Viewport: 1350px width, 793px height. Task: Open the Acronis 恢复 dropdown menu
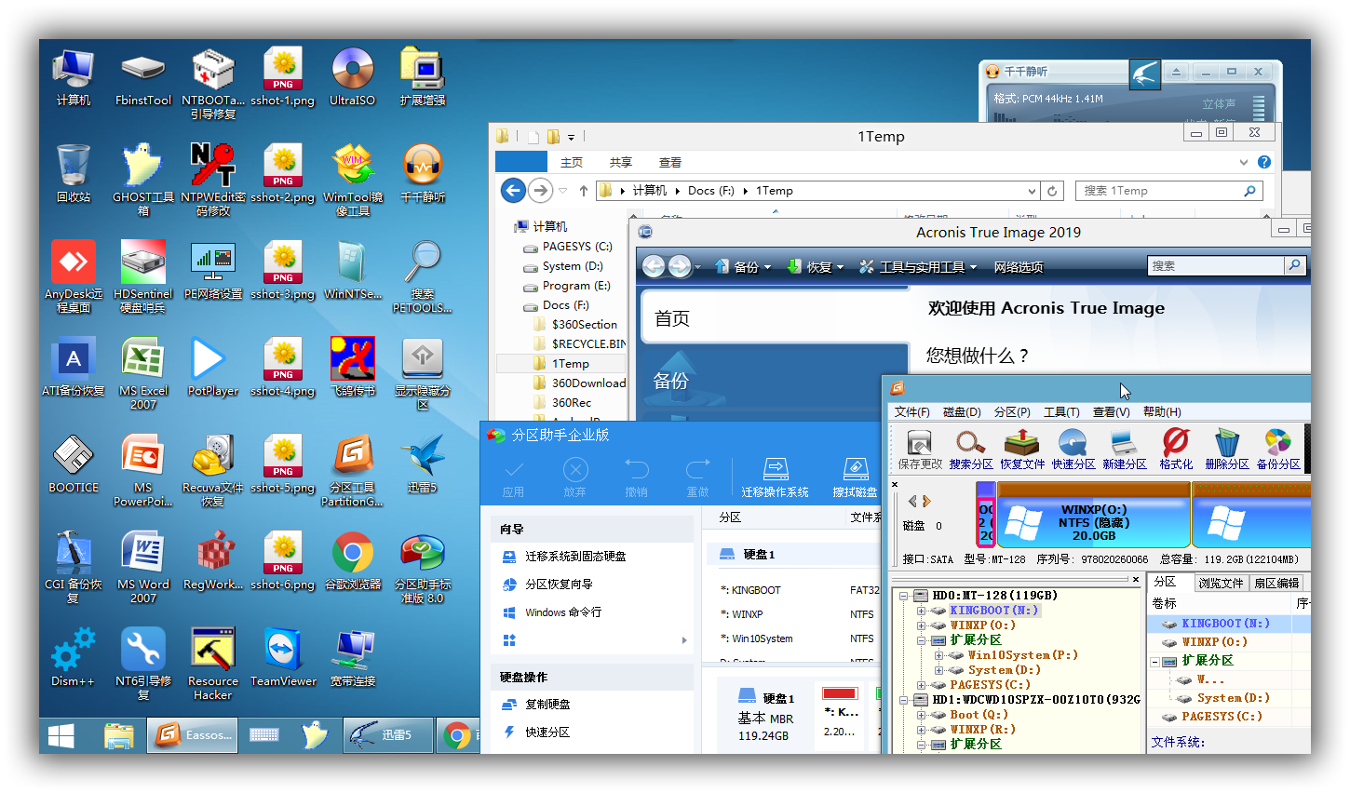click(816, 267)
